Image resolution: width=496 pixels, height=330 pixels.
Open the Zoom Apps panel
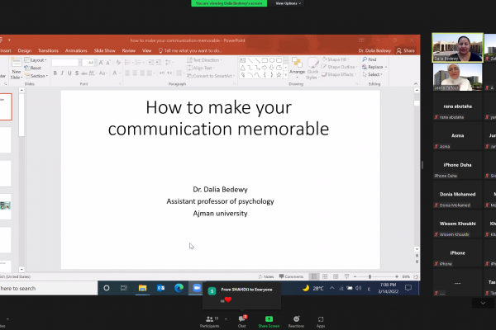321,319
